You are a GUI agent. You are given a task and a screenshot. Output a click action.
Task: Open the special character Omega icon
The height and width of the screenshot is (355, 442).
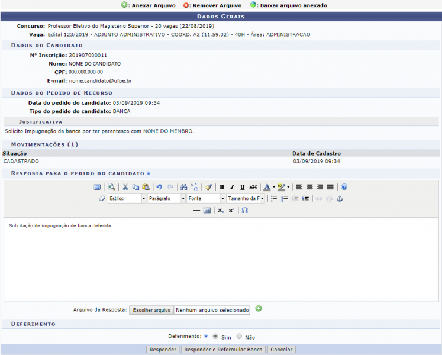tap(244, 210)
